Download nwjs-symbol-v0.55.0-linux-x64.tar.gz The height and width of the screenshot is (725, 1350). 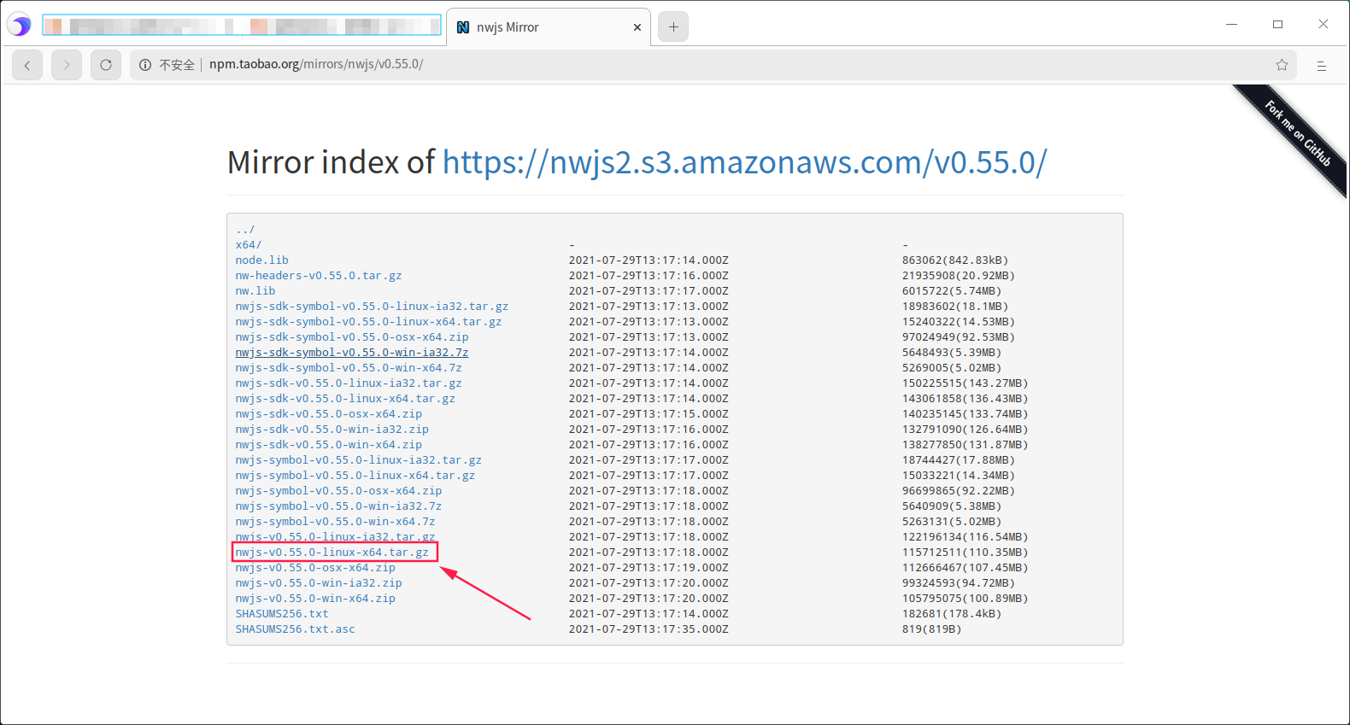coord(355,475)
